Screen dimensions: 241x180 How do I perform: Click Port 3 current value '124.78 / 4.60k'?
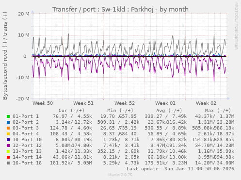pos(71,128)
